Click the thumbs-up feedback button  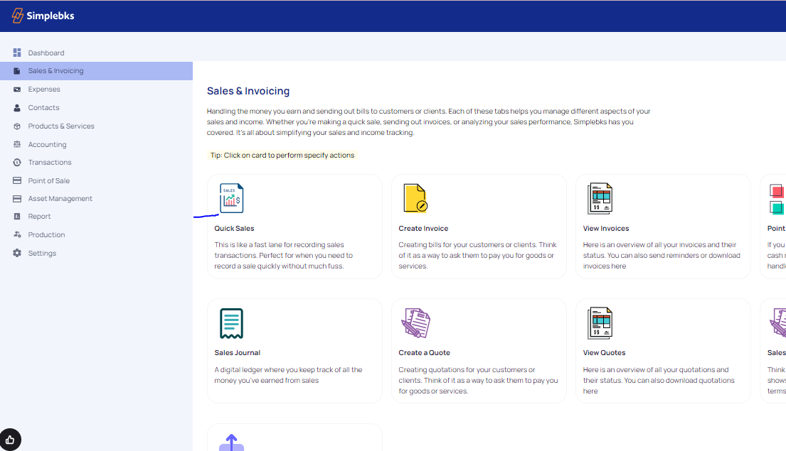coord(11,439)
